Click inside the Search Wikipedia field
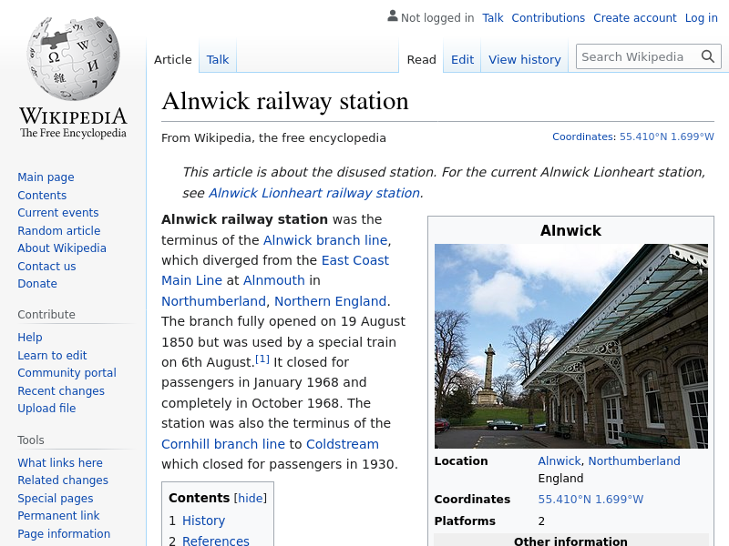Screen dimensions: 729x546 tap(636, 56)
